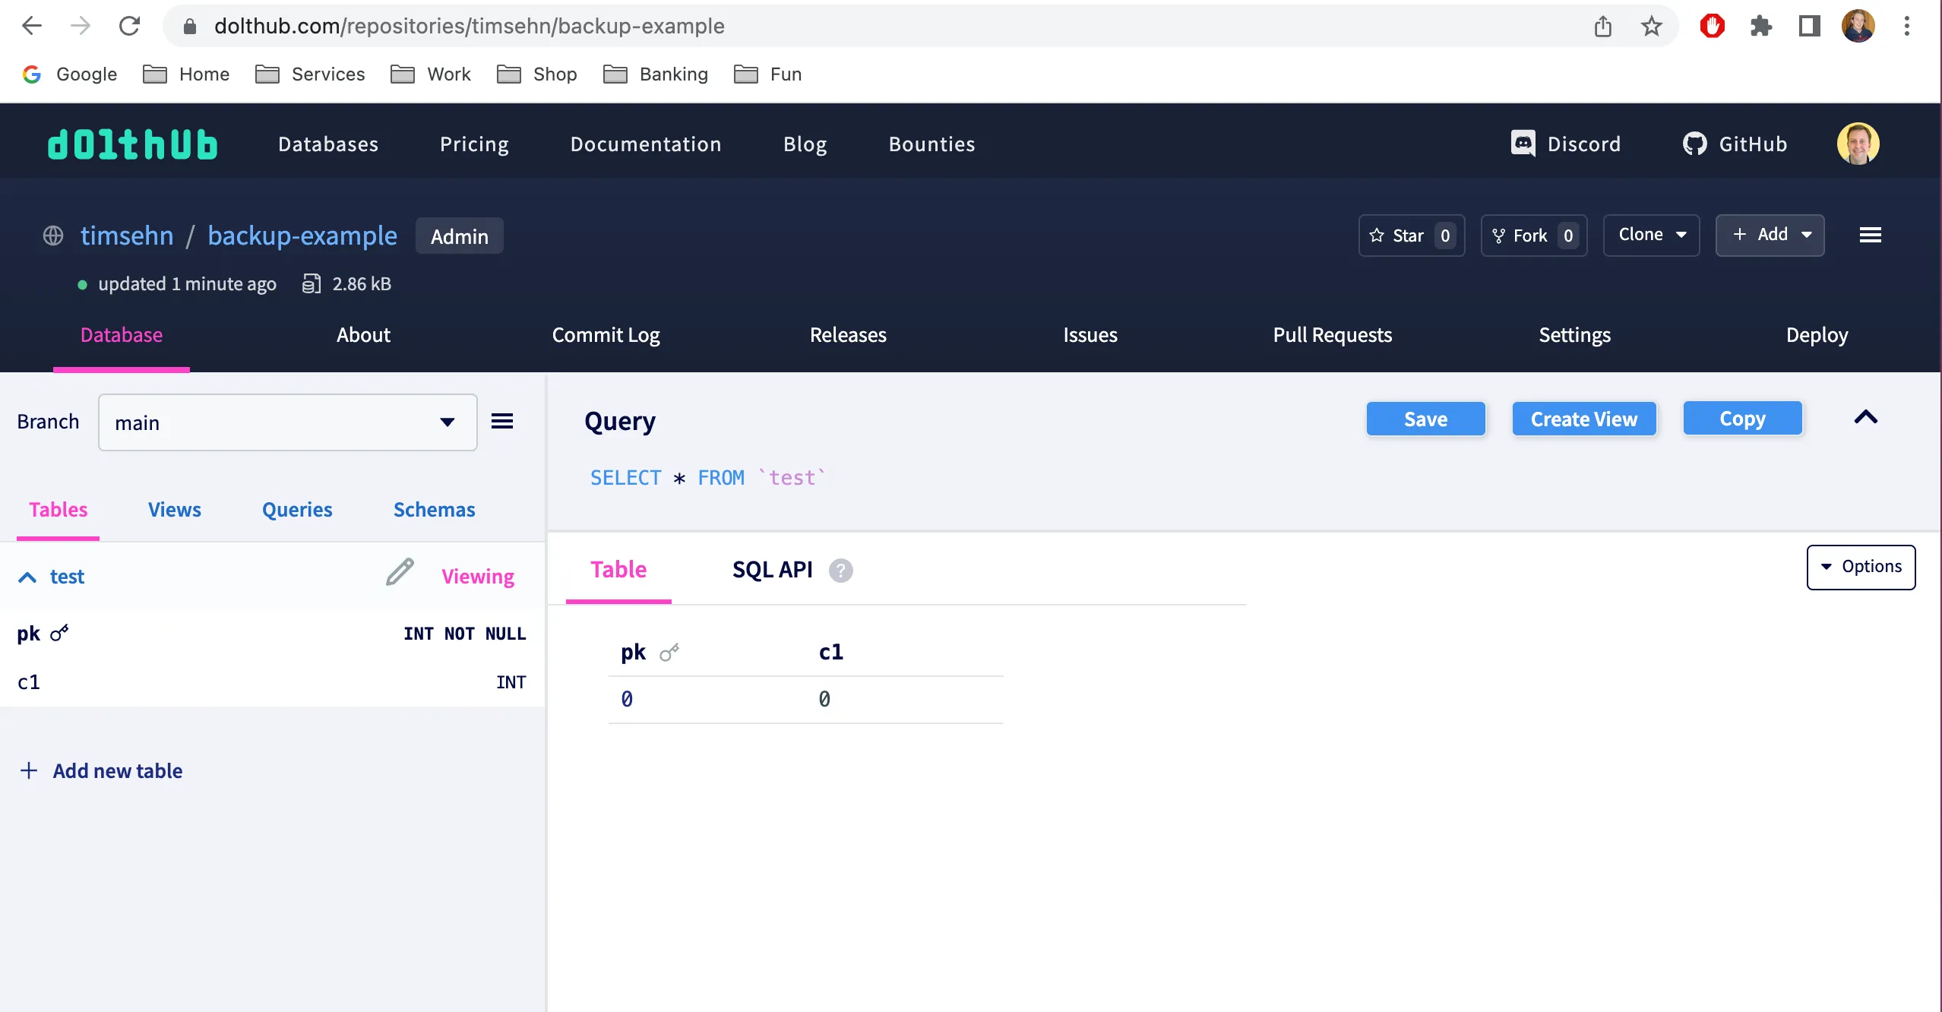This screenshot has height=1012, width=1942.
Task: Select the Database tab
Action: 122,335
